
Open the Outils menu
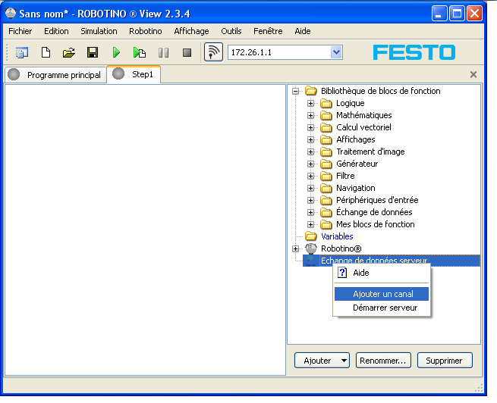[x=231, y=31]
